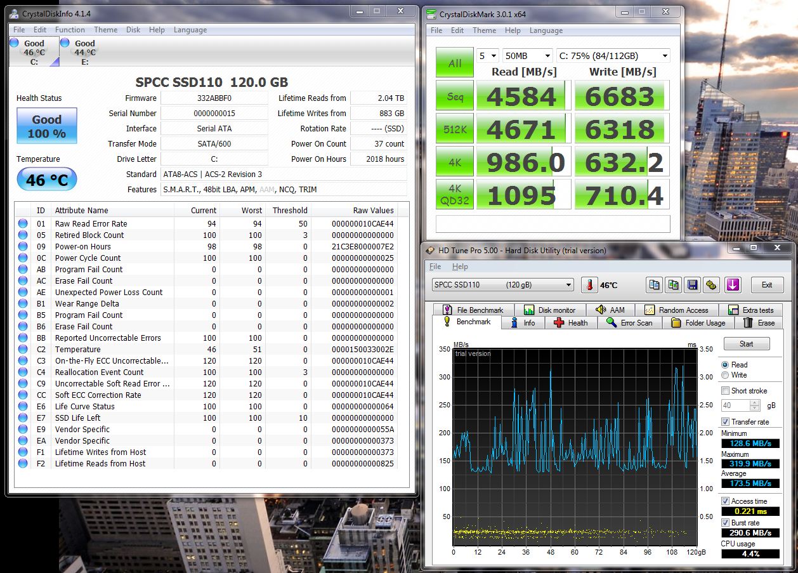Toggle the Access time checkbox
The height and width of the screenshot is (573, 798).
pos(725,501)
